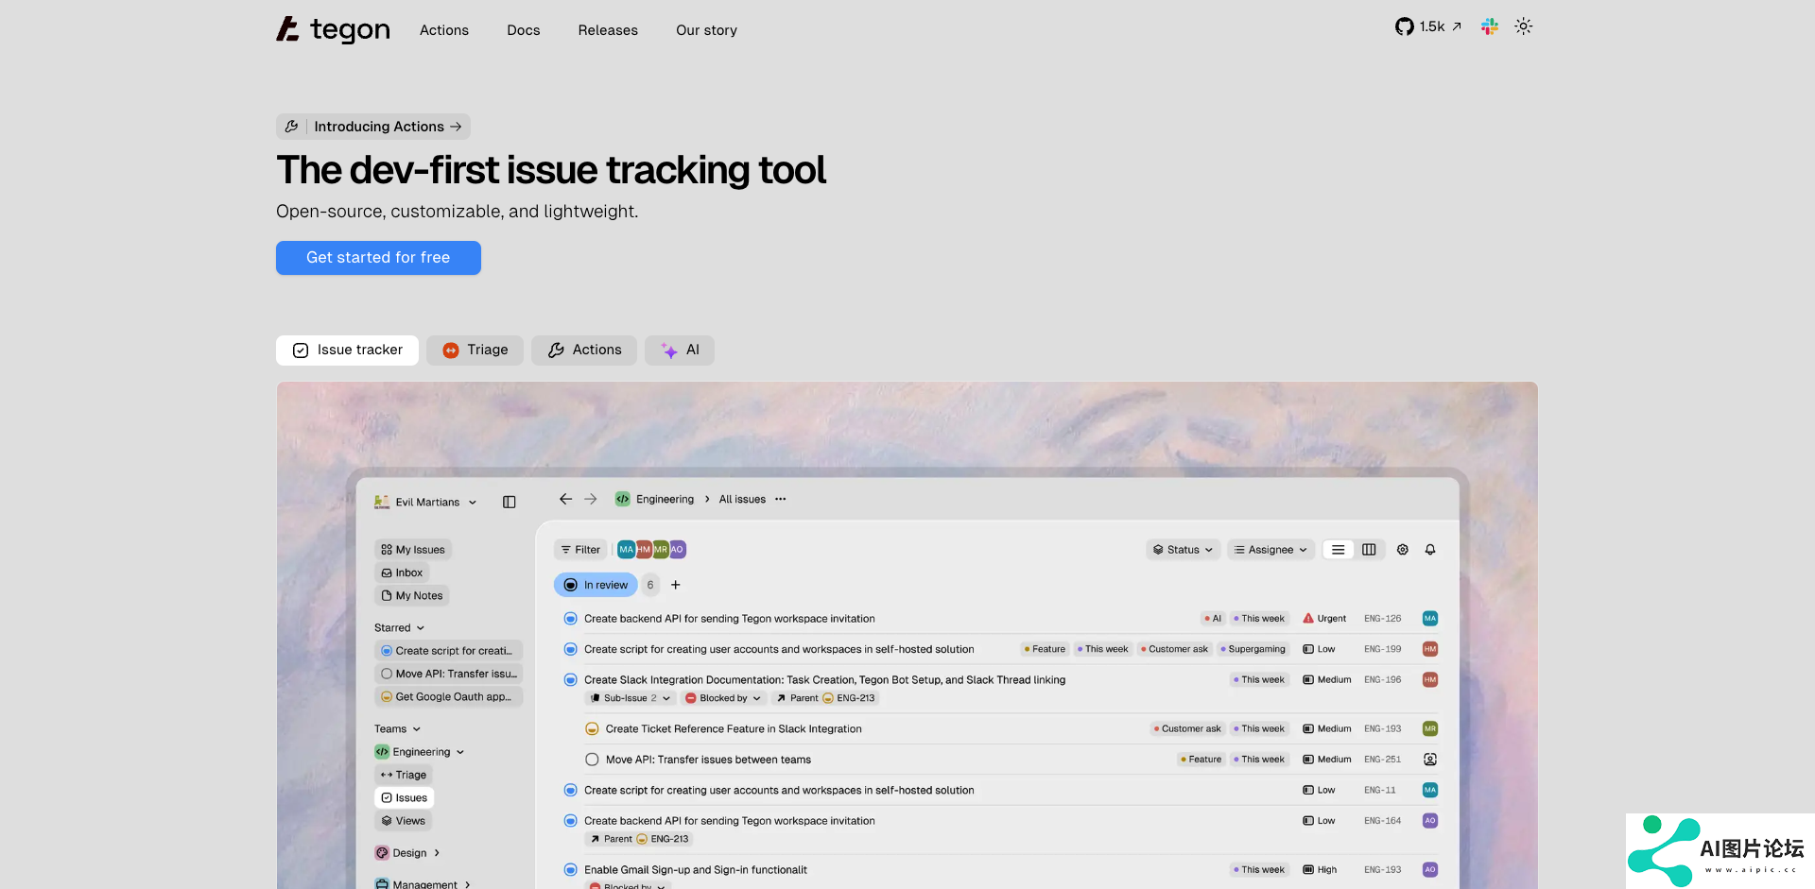Image resolution: width=1815 pixels, height=889 pixels.
Task: Expand the Sub-Issue 2 dropdown
Action: tap(631, 698)
